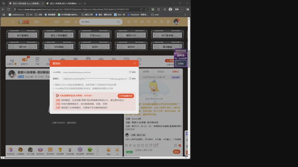
Task: Click the streamer avatar beside stream title
Action: [12, 73]
